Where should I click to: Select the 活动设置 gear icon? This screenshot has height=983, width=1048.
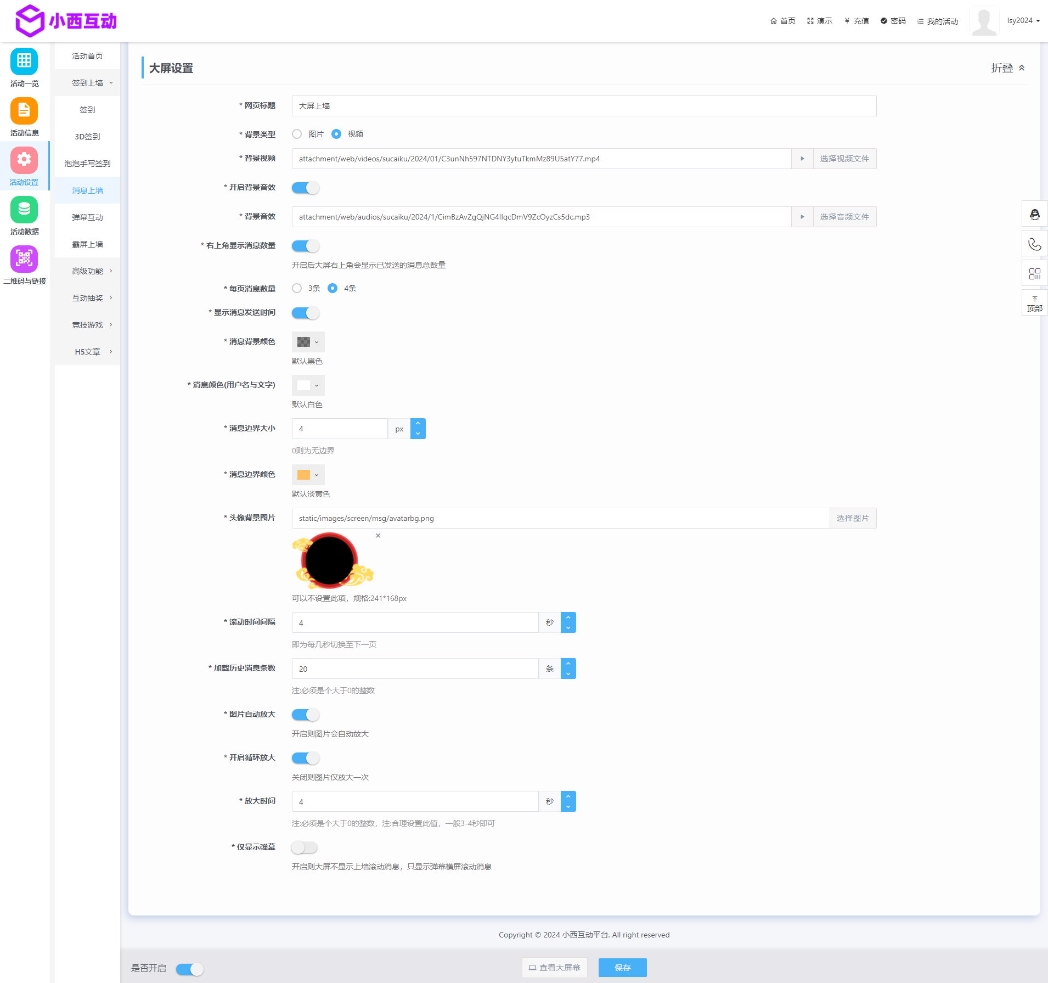coord(24,160)
